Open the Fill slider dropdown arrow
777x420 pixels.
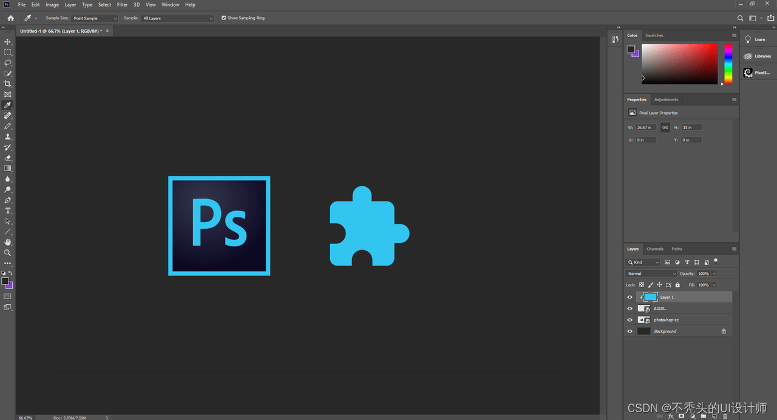point(714,285)
